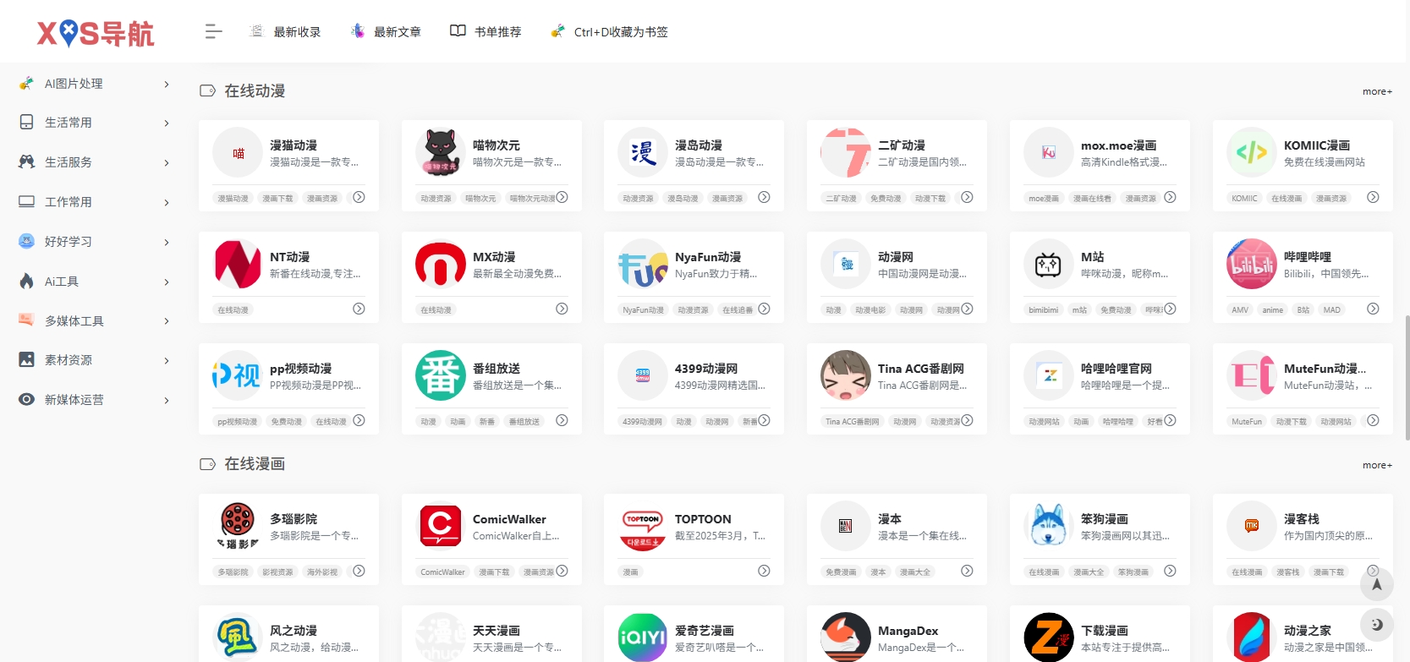Open the MuteFun动漫 logo icon
Image resolution: width=1410 pixels, height=662 pixels.
pyautogui.click(x=1252, y=375)
